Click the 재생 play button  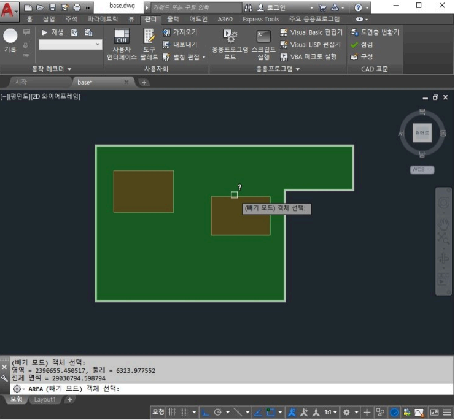click(53, 32)
